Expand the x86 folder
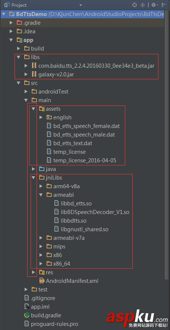This screenshot has height=330, width=170. coord(41,255)
